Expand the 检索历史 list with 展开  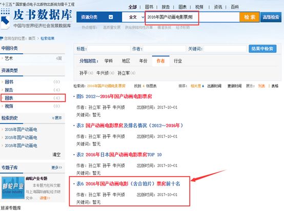(x=57, y=118)
